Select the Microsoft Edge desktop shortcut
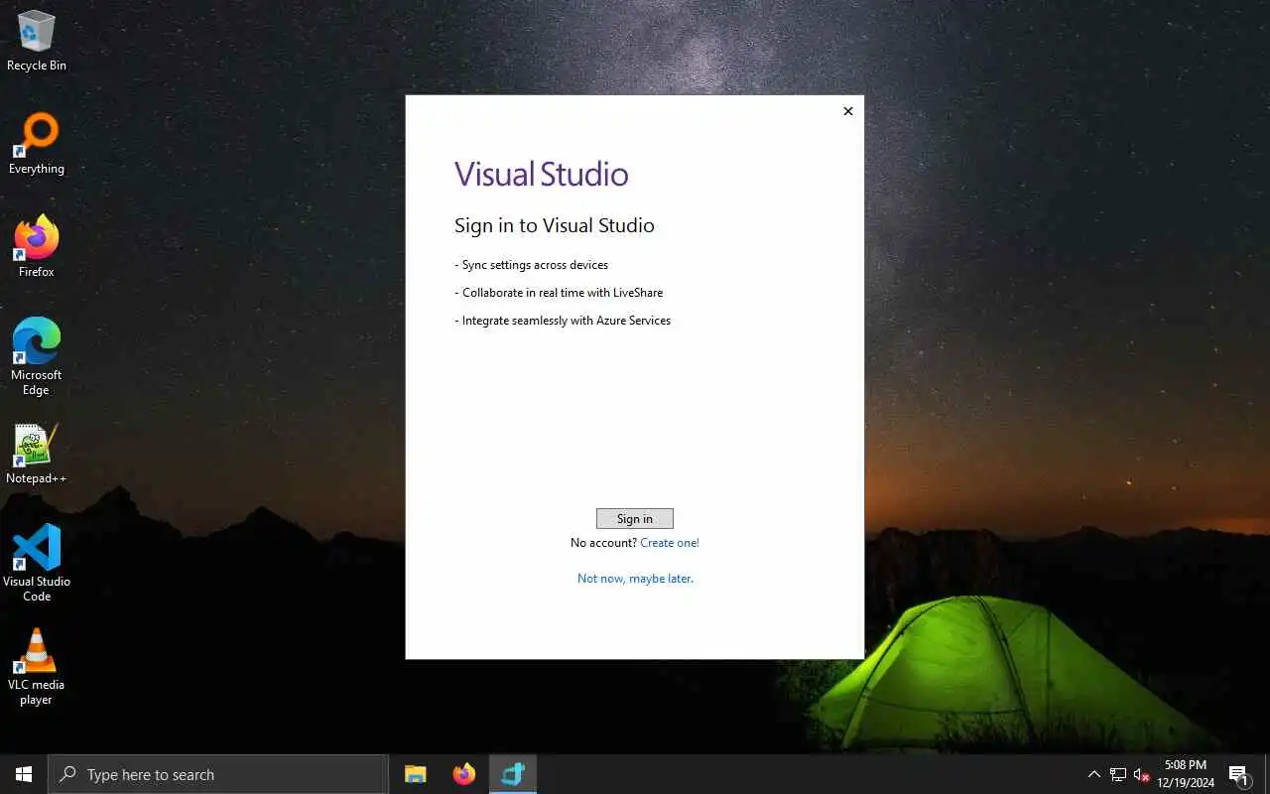 click(x=37, y=357)
